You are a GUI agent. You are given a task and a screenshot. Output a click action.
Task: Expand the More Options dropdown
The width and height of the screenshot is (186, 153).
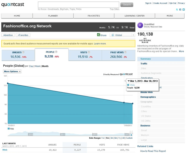pyautogui.click(x=12, y=71)
